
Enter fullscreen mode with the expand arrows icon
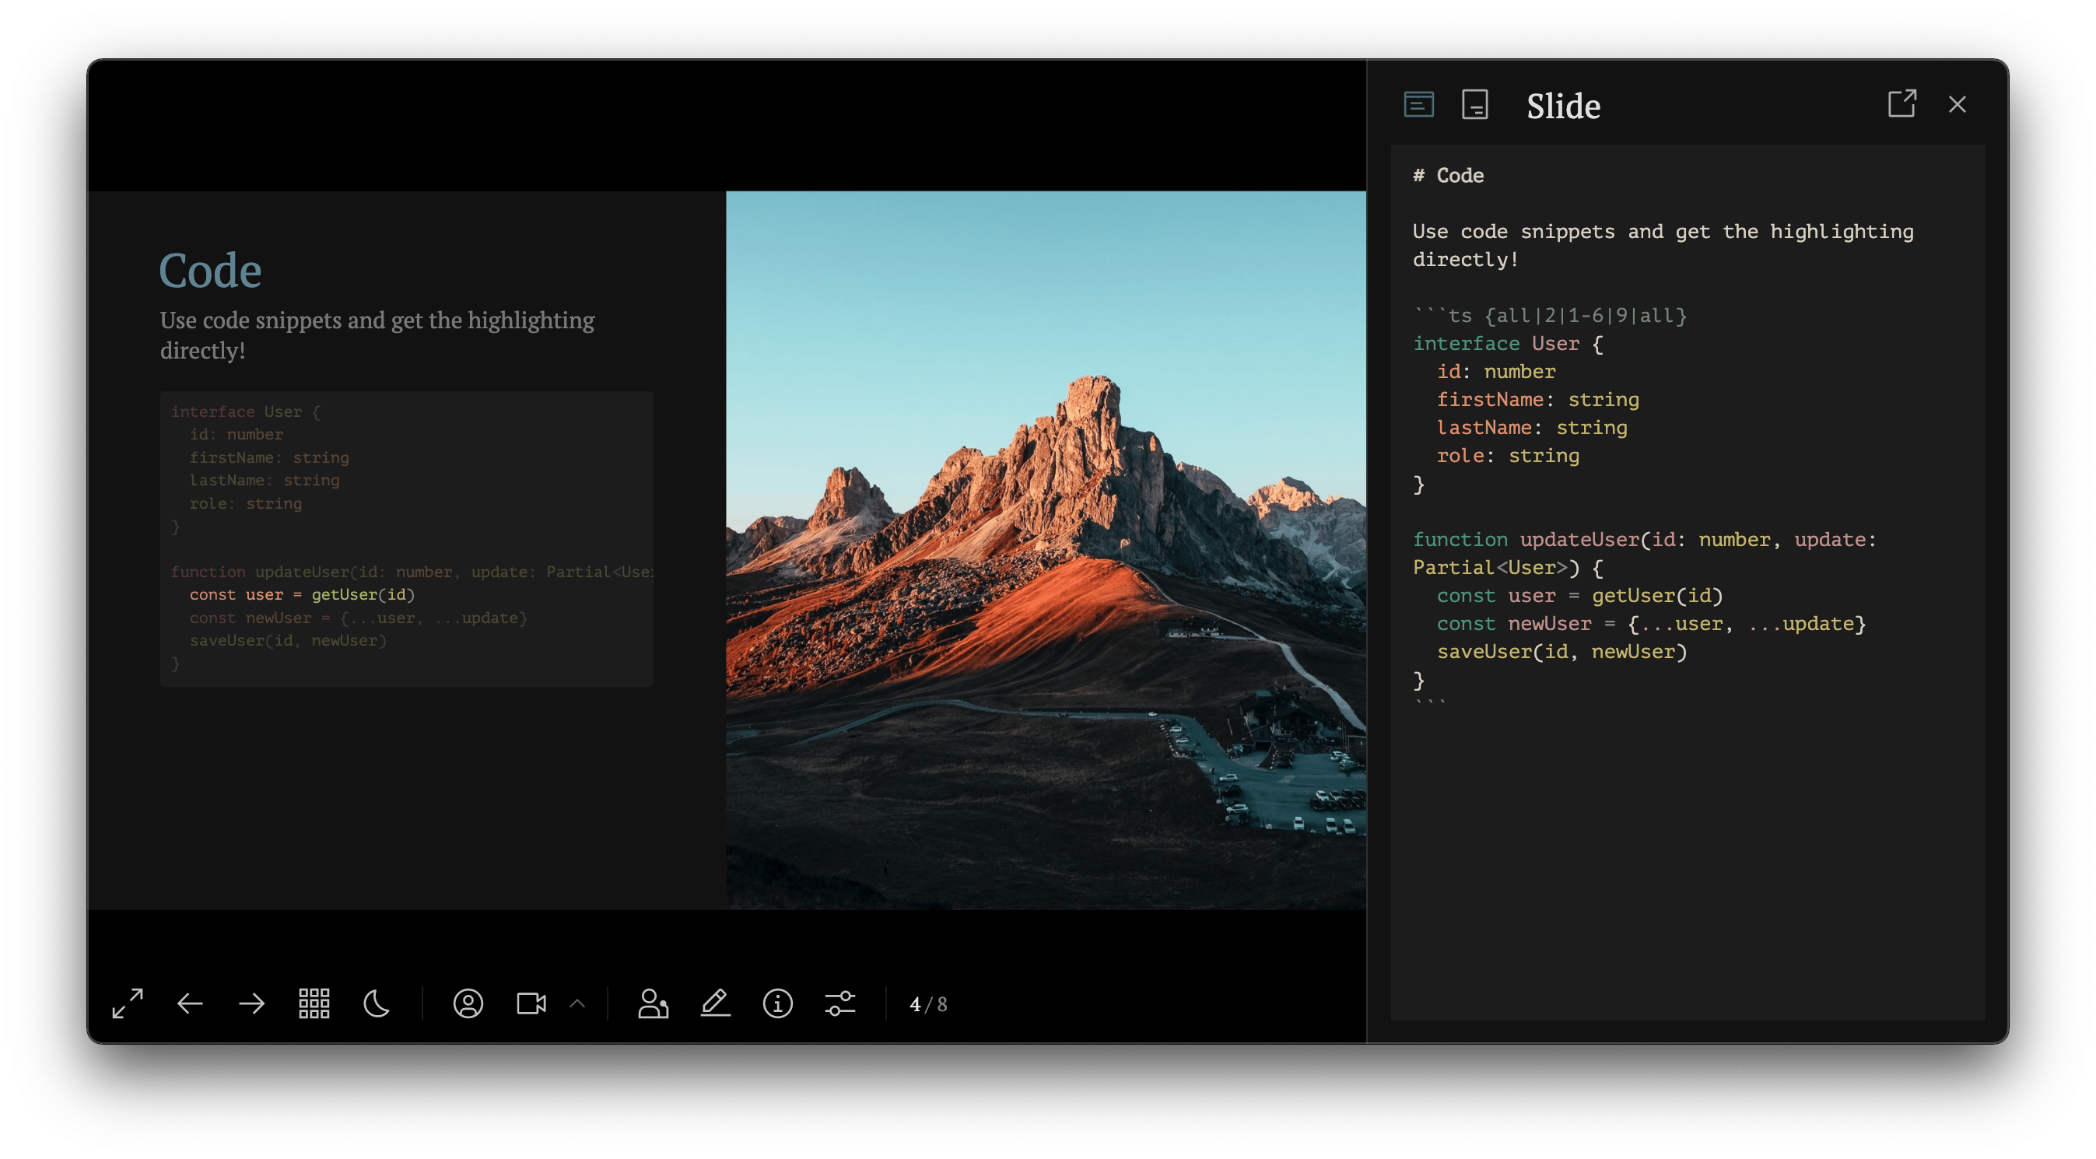point(128,1003)
